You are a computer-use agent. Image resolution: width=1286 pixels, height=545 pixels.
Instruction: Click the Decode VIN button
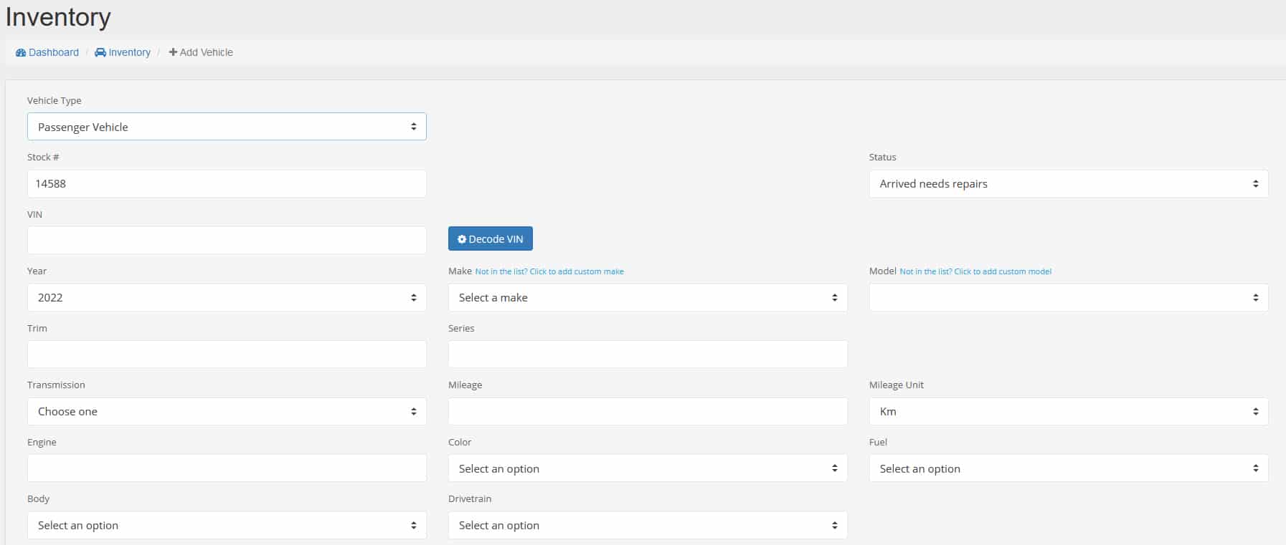pos(491,238)
